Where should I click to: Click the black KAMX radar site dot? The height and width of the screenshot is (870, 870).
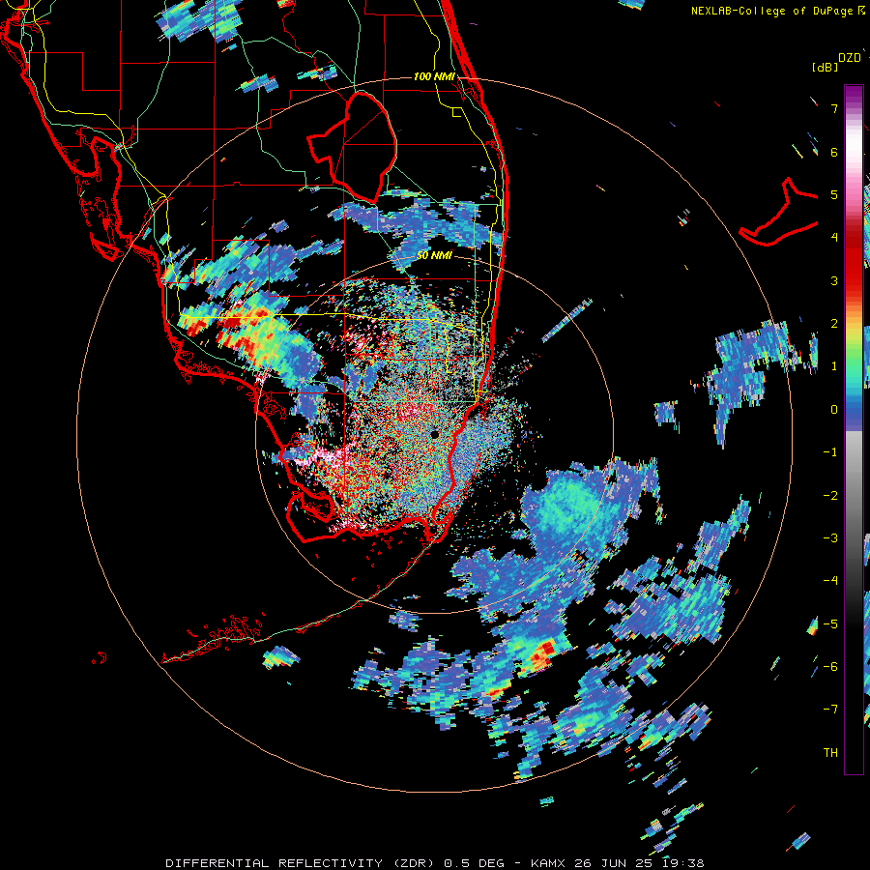434,434
